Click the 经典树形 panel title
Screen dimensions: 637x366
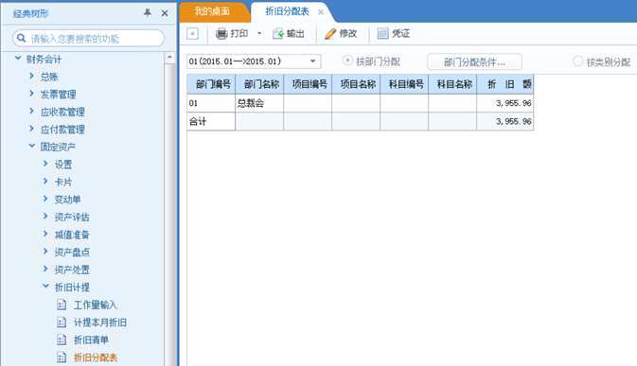(31, 13)
